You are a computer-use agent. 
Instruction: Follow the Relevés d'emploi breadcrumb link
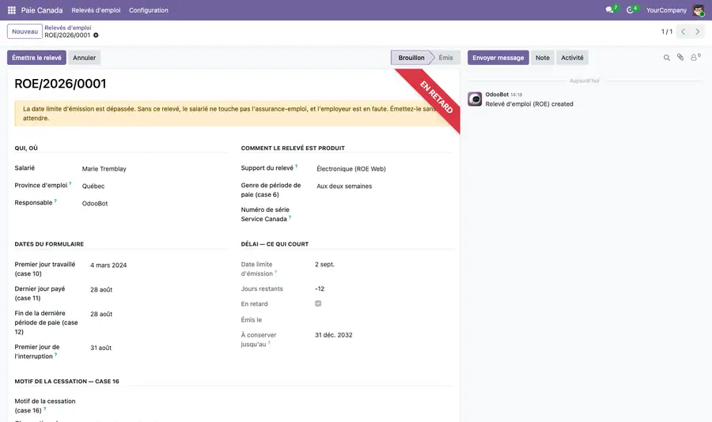[68, 28]
